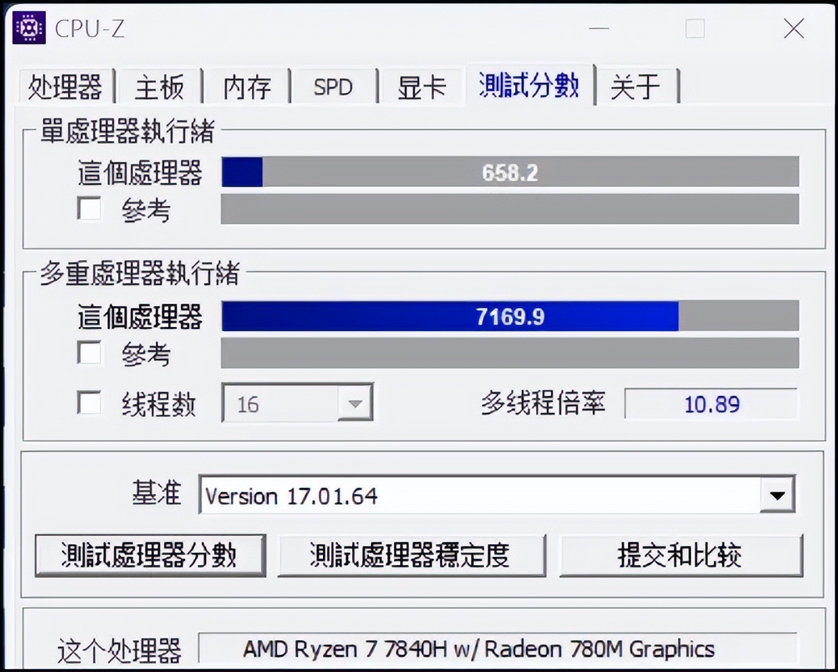
Task: Expand the 基准 Version 17.01.64 dropdown
Action: pyautogui.click(x=497, y=495)
